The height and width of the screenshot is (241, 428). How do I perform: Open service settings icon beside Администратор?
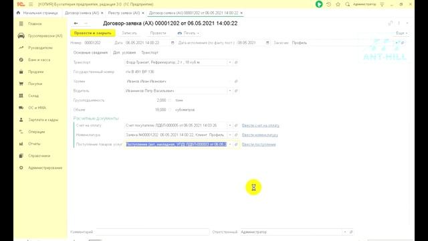(382, 5)
